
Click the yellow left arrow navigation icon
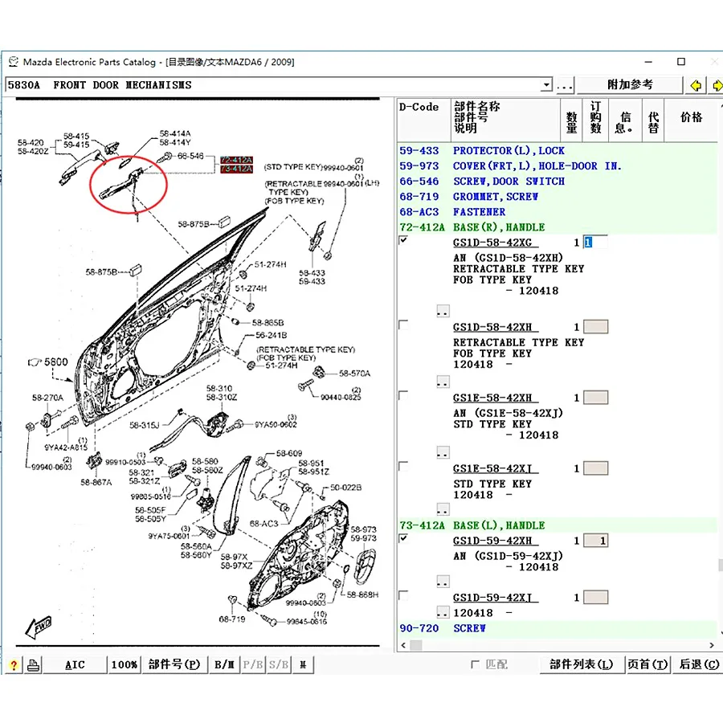696,85
